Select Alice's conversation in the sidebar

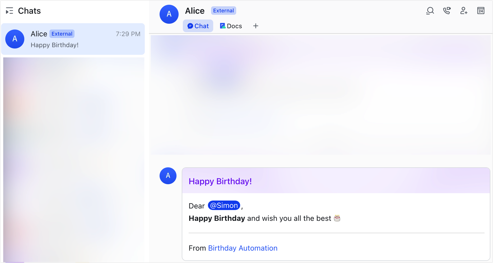73,39
